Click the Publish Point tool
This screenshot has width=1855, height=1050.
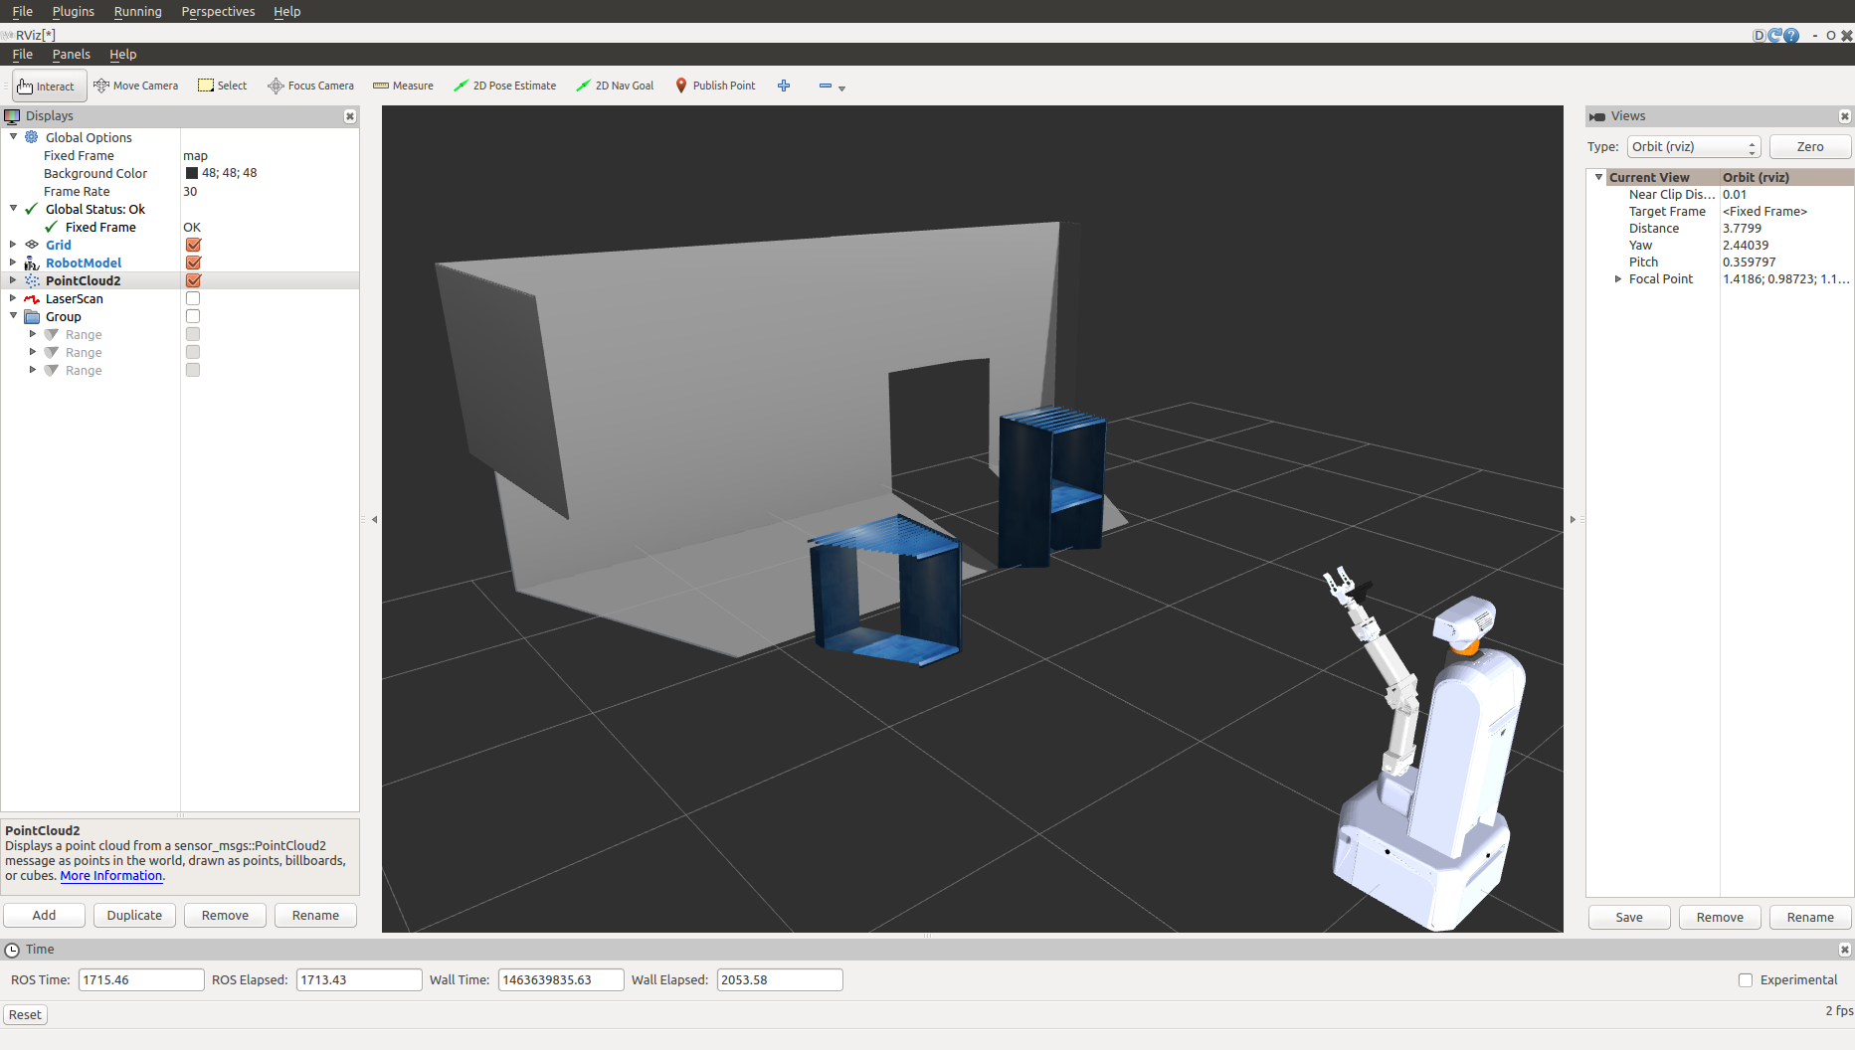(x=715, y=86)
